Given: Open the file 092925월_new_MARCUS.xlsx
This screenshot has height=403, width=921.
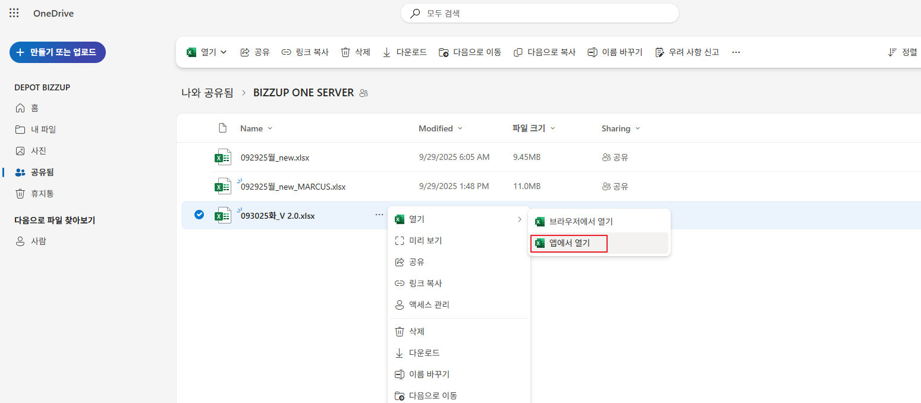Looking at the screenshot, I should [x=293, y=187].
